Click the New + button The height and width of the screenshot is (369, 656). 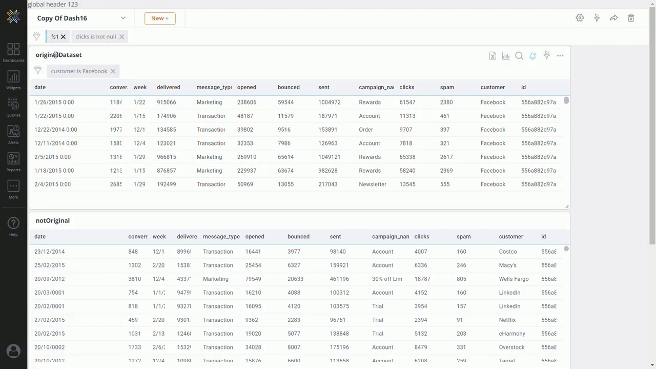[160, 18]
